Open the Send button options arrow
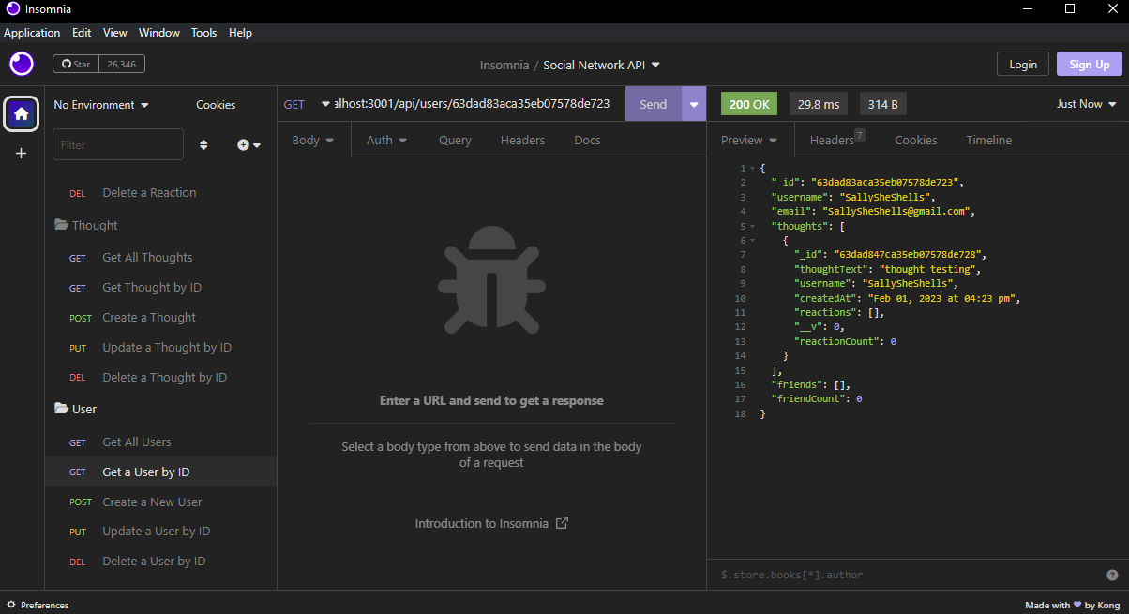Image resolution: width=1129 pixels, height=614 pixels. (x=694, y=104)
